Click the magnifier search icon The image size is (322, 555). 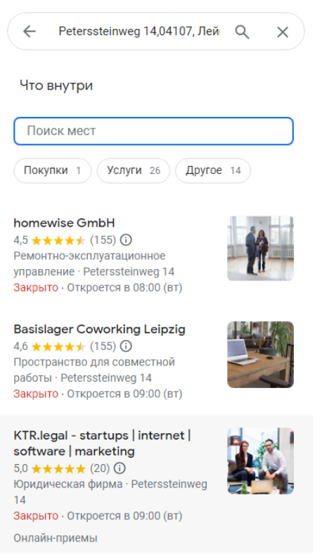(x=242, y=32)
